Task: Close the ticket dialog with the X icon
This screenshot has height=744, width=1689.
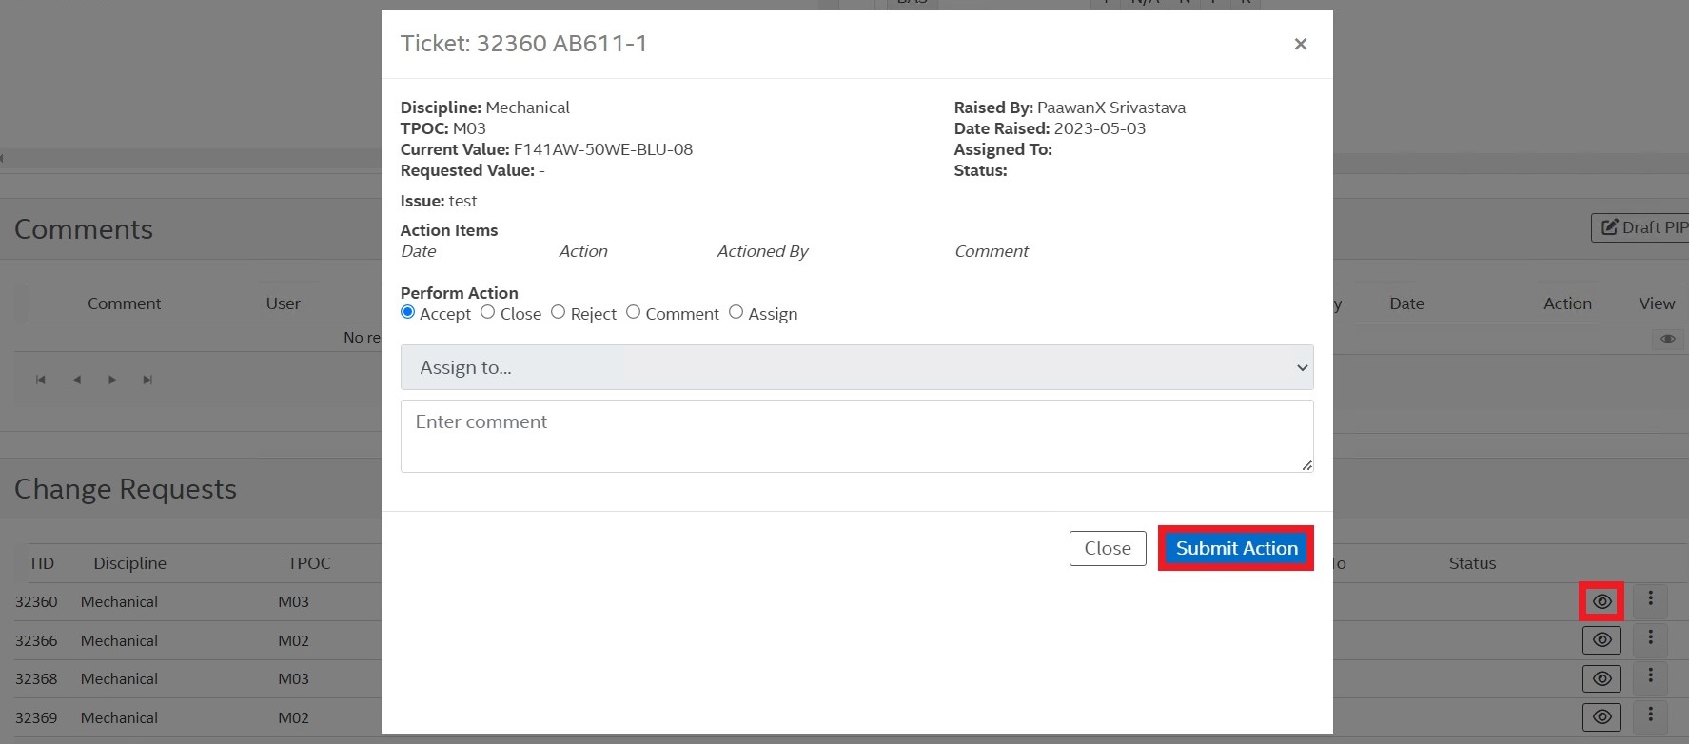Action: coord(1300,44)
